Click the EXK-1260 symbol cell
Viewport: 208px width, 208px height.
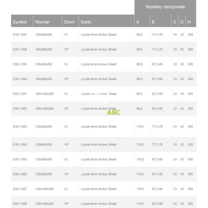tap(20, 79)
